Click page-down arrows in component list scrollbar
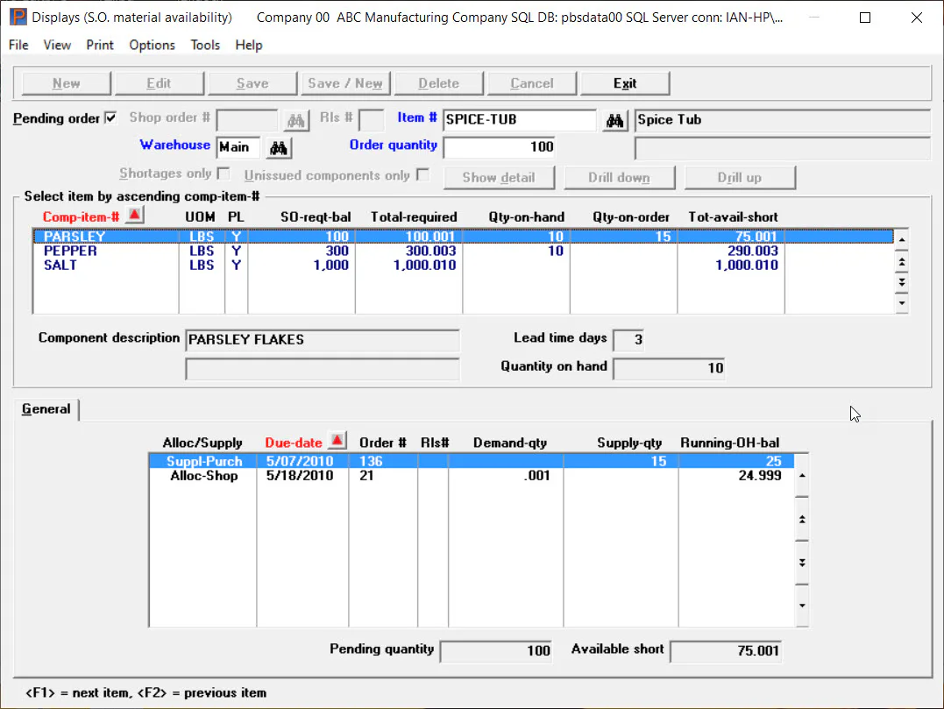This screenshot has width=944, height=709. (901, 281)
